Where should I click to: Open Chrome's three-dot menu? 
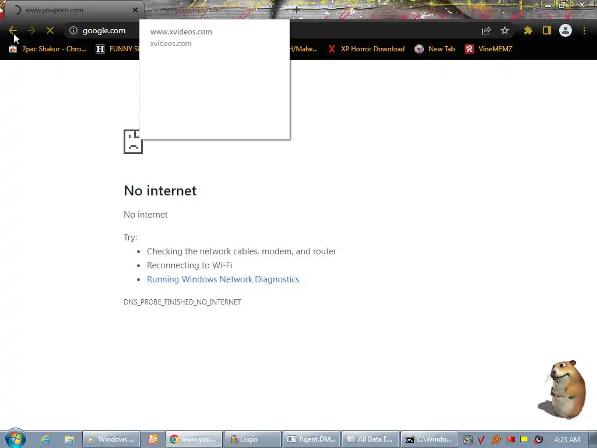[584, 30]
